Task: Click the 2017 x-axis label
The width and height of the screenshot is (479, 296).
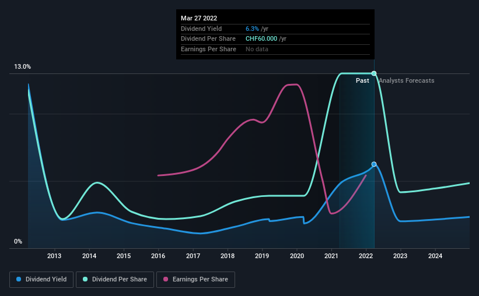Action: pos(193,256)
